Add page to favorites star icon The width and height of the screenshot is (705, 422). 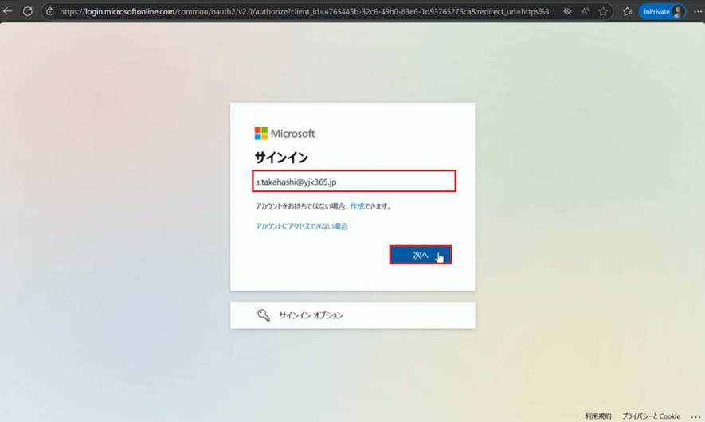click(603, 12)
